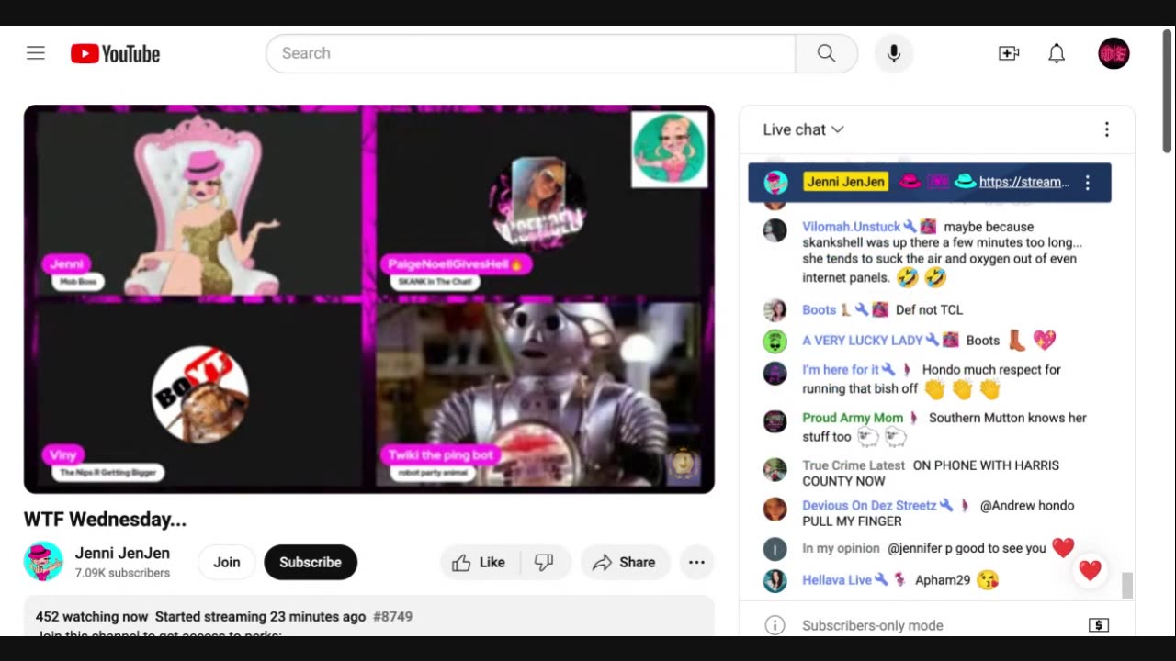Click A VERY LUCKY LADY name
Screen dimensions: 1176x661
point(863,341)
